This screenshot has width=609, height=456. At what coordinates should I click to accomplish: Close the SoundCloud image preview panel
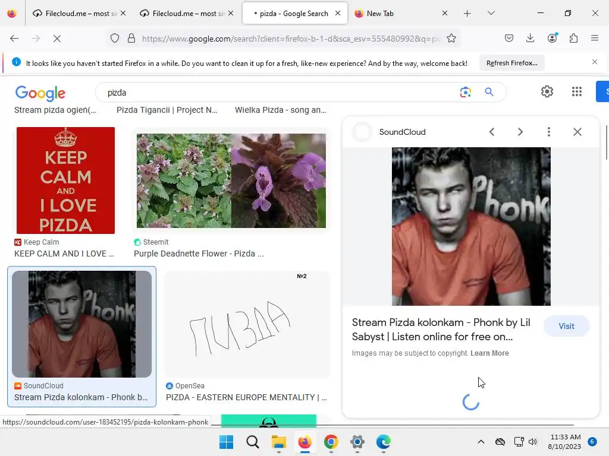tap(577, 132)
